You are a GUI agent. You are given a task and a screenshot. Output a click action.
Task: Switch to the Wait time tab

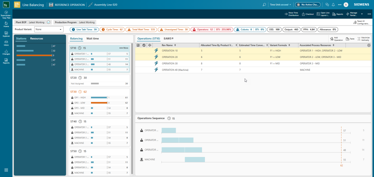[x=92, y=39]
